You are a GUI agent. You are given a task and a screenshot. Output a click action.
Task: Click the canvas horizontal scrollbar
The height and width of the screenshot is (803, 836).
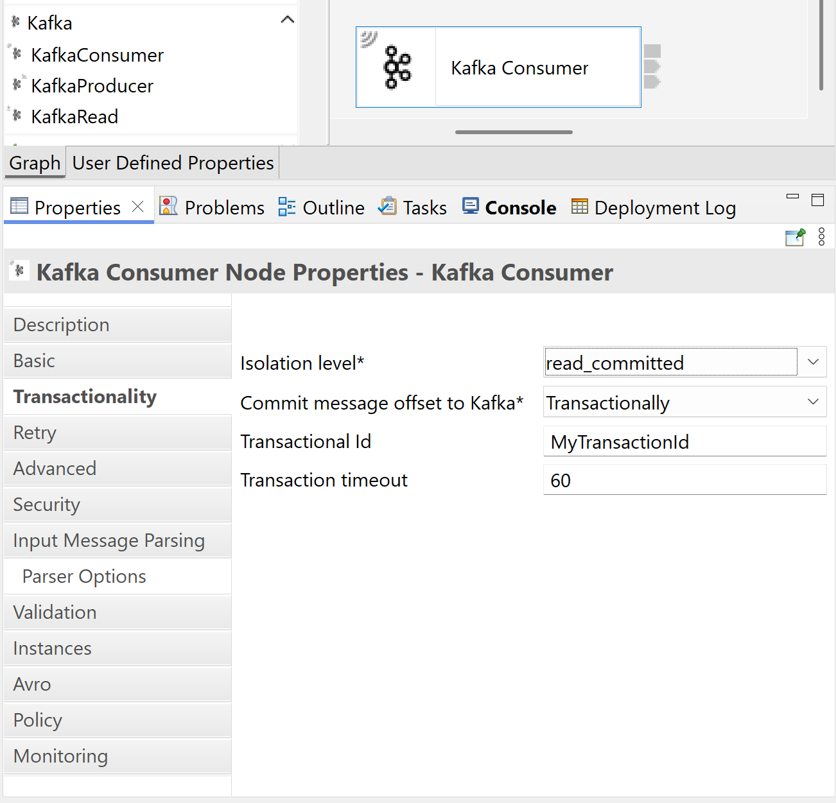pyautogui.click(x=514, y=132)
